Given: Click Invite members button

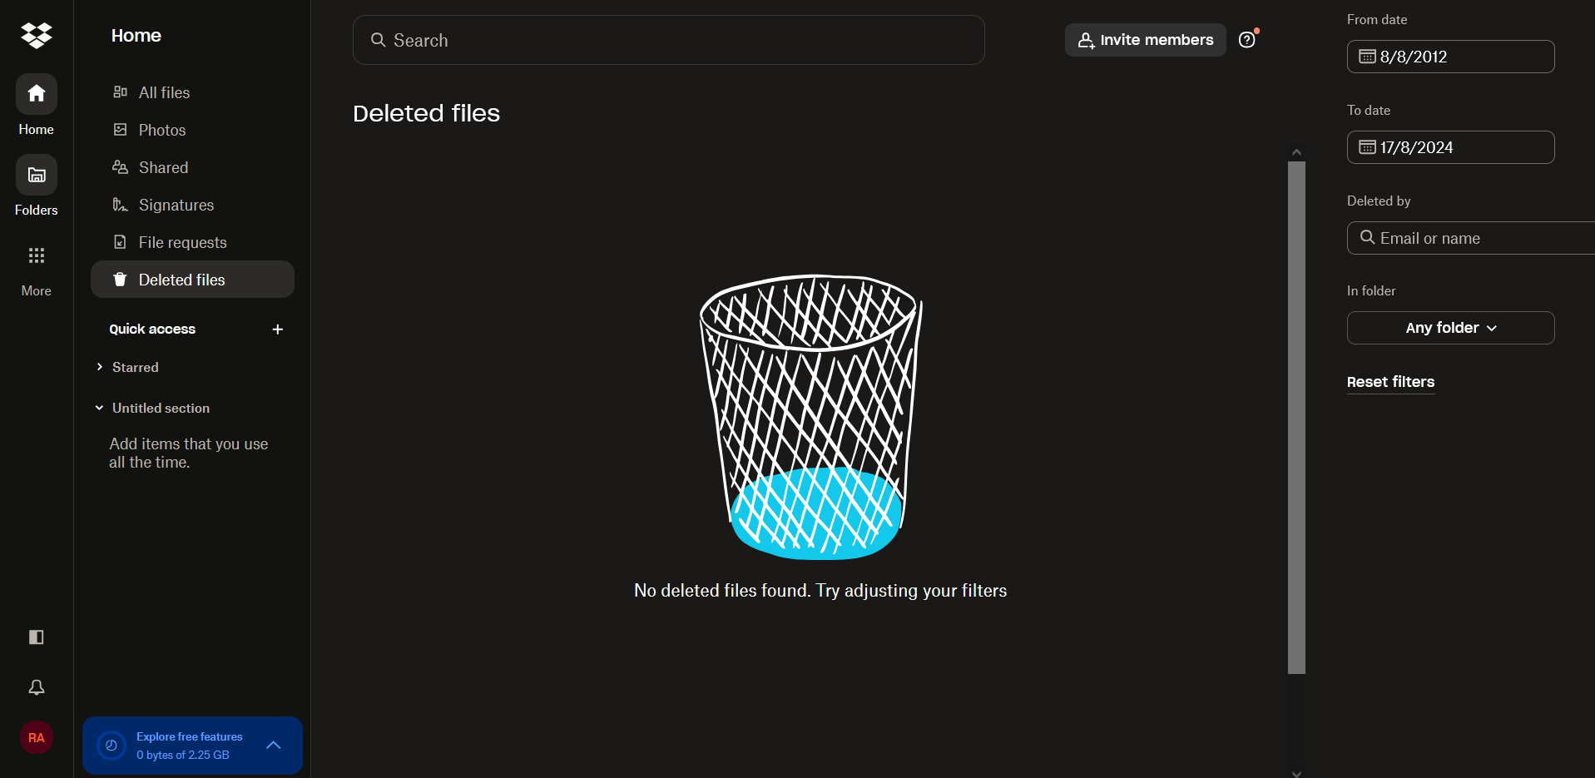Looking at the screenshot, I should click(x=1145, y=40).
